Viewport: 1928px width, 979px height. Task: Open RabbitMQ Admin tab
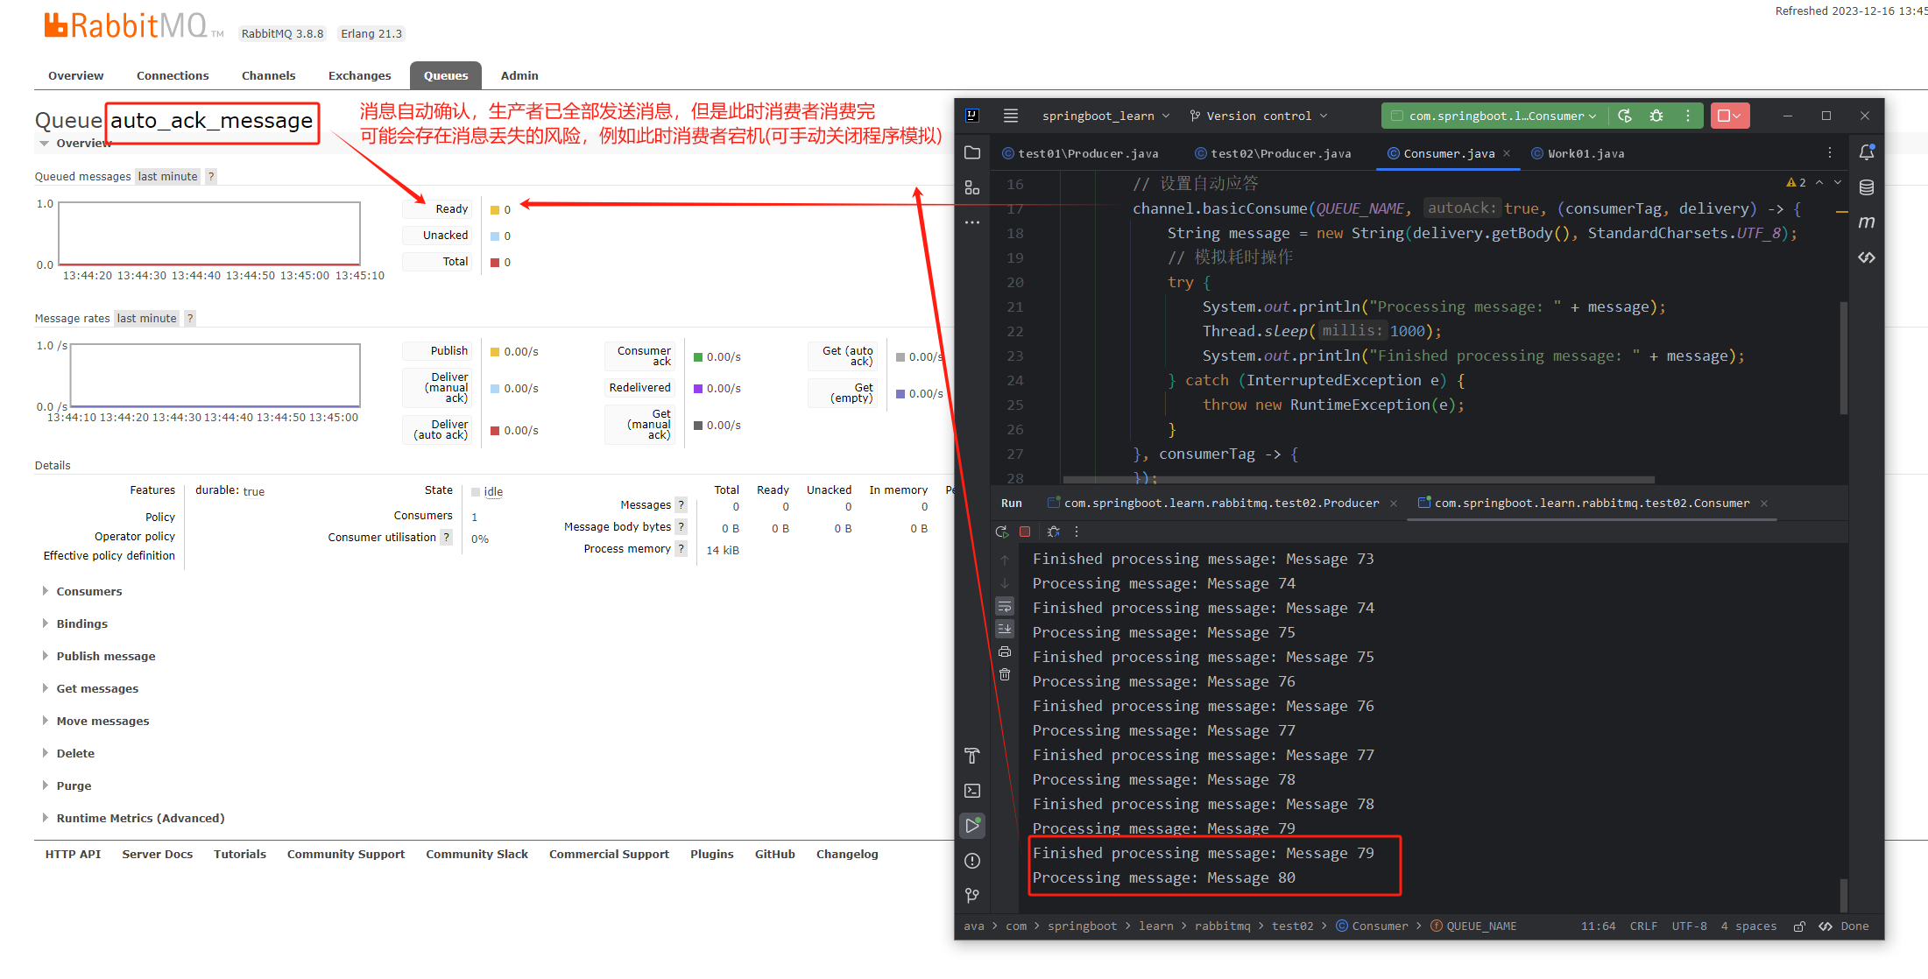coord(519,75)
